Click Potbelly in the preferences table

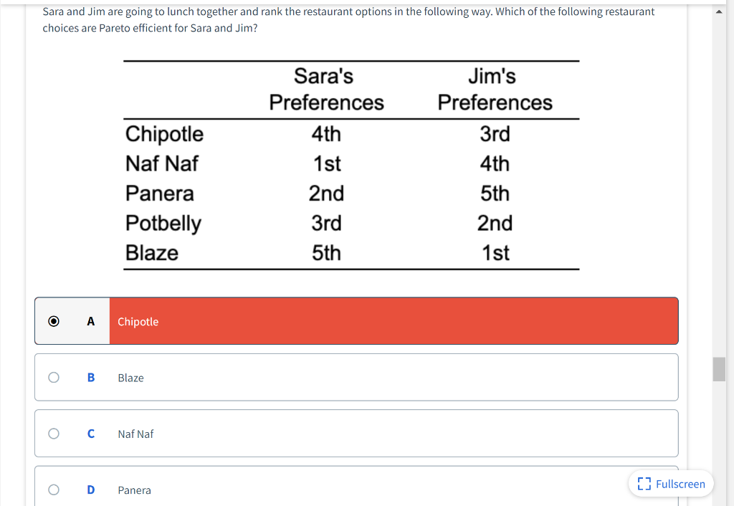click(x=163, y=223)
